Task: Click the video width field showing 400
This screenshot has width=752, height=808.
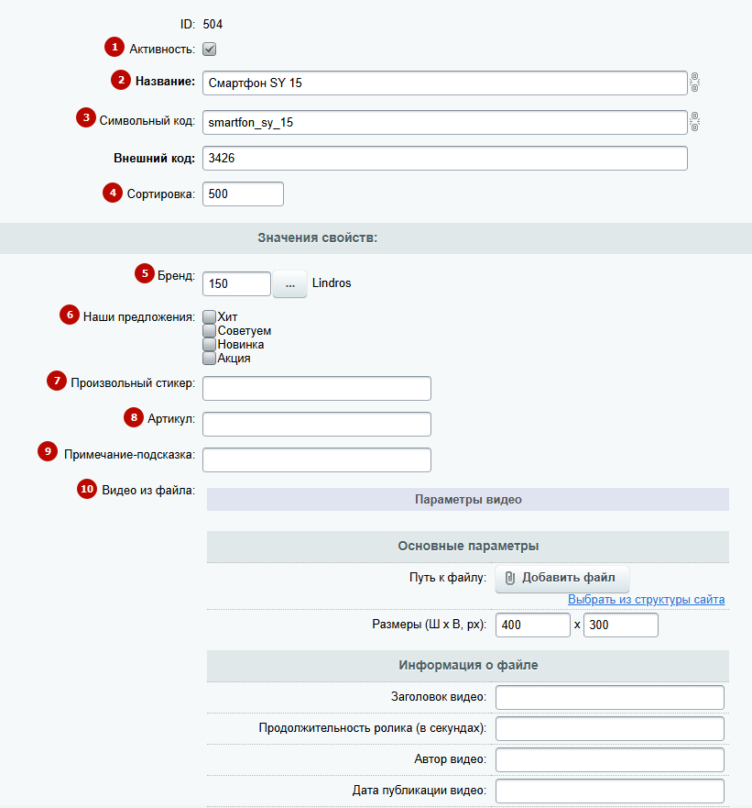Action: 533,625
